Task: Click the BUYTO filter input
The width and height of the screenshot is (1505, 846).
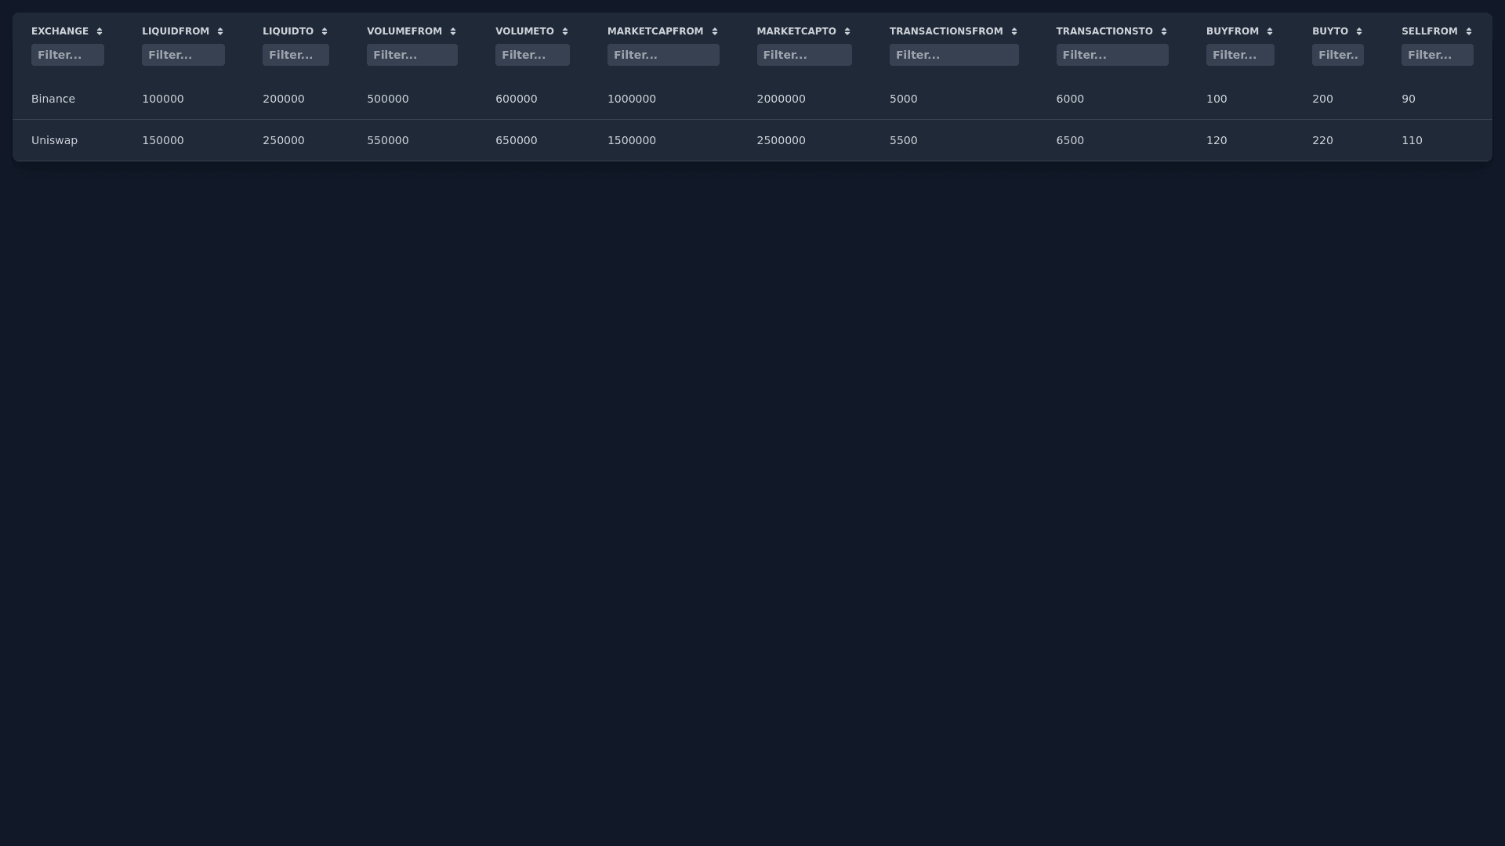Action: coord(1337,55)
